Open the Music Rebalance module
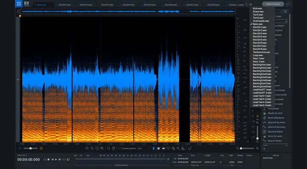 tap(276, 118)
